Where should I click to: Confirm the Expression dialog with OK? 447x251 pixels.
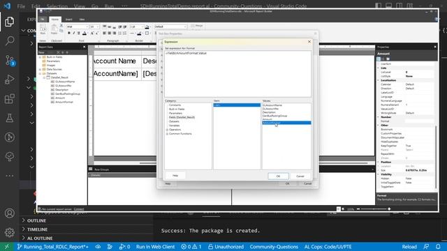coord(278,176)
